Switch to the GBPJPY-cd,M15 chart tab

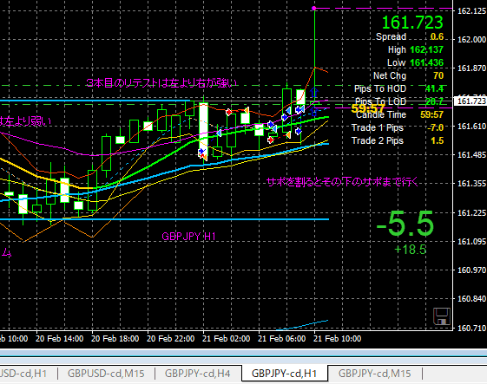click(374, 373)
